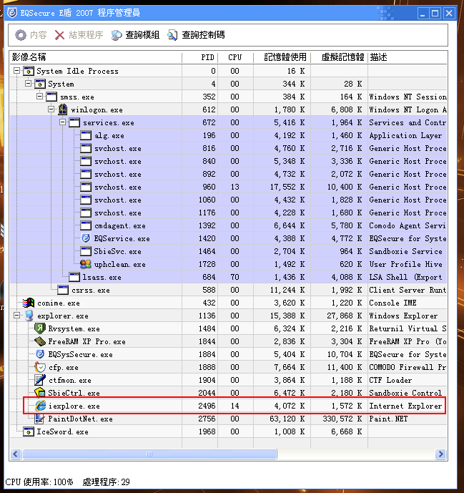Click the conime.exe icon
The height and width of the screenshot is (493, 464).
click(x=29, y=303)
